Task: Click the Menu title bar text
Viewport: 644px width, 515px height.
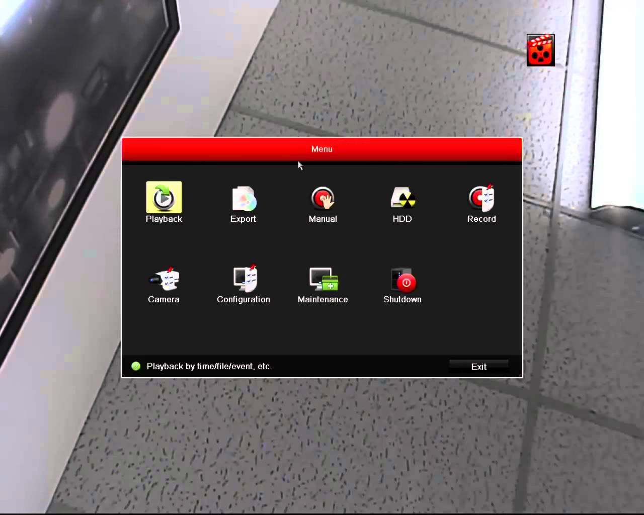Action: (x=322, y=149)
